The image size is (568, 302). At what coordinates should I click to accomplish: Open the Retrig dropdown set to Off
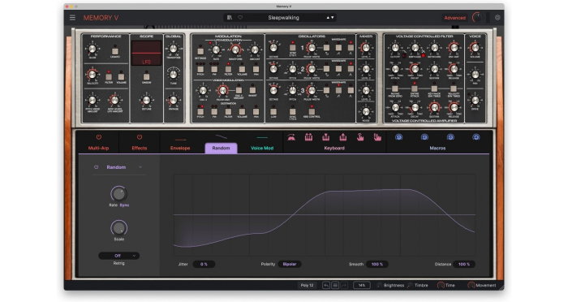[118, 256]
